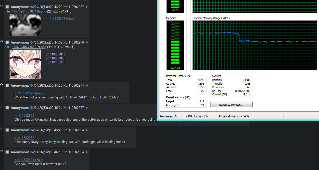Click the Nonpaged value 59
Image resolution: width=319 pixels, height=170 pixels.
pyautogui.click(x=202, y=105)
